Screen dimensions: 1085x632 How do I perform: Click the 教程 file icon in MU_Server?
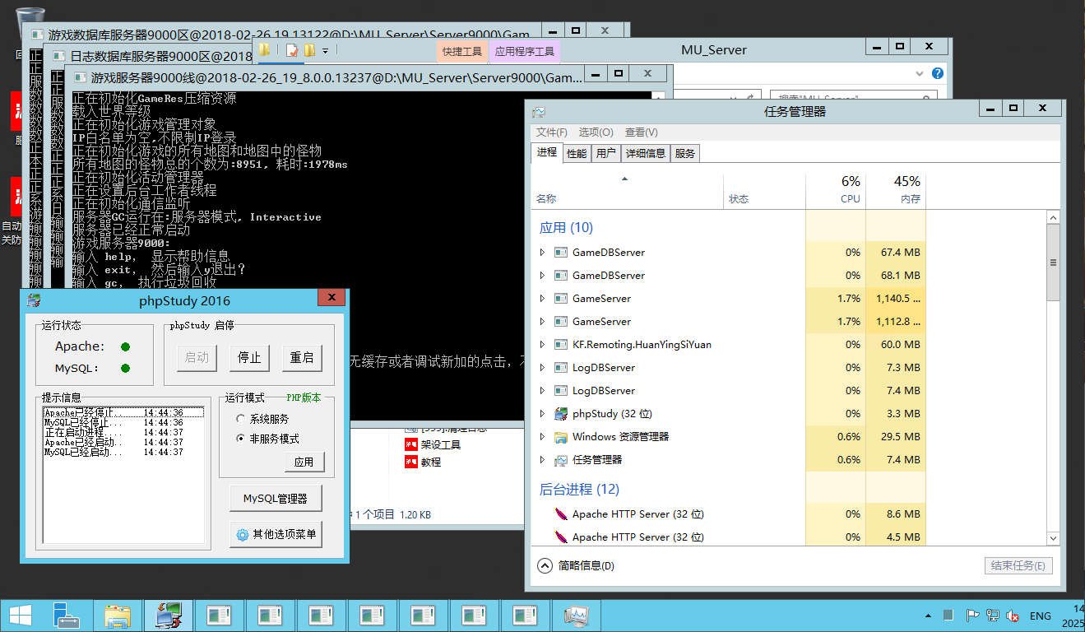tap(411, 462)
